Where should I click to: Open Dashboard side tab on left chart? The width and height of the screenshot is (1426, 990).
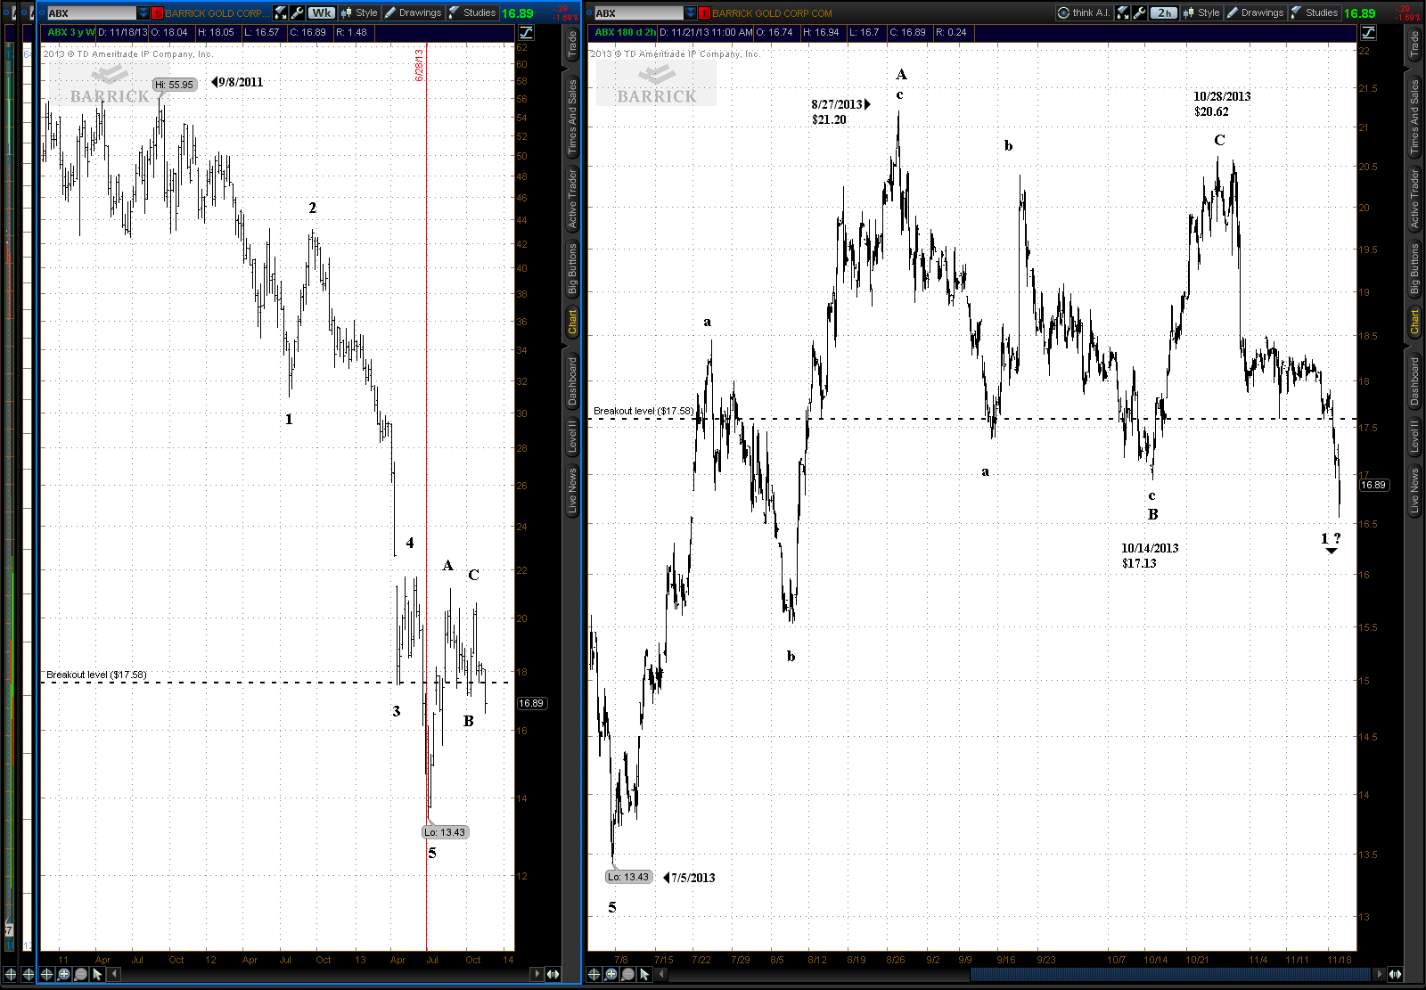click(x=572, y=380)
